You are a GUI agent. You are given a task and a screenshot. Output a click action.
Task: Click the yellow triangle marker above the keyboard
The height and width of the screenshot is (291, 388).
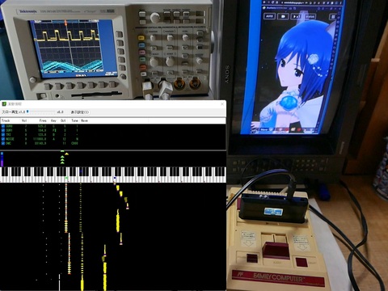[x=66, y=154]
